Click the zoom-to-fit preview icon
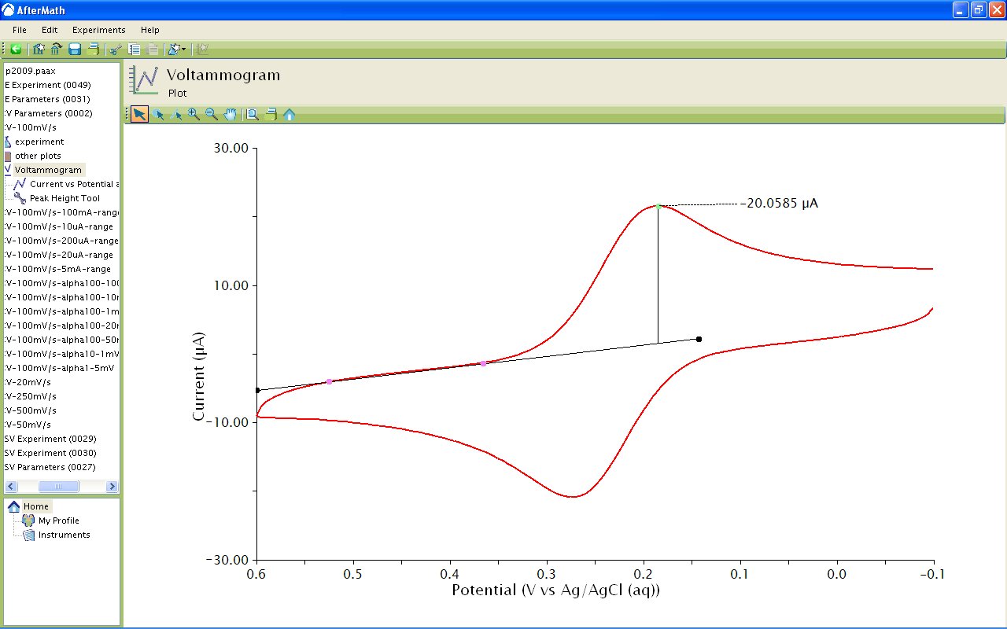 (x=253, y=114)
